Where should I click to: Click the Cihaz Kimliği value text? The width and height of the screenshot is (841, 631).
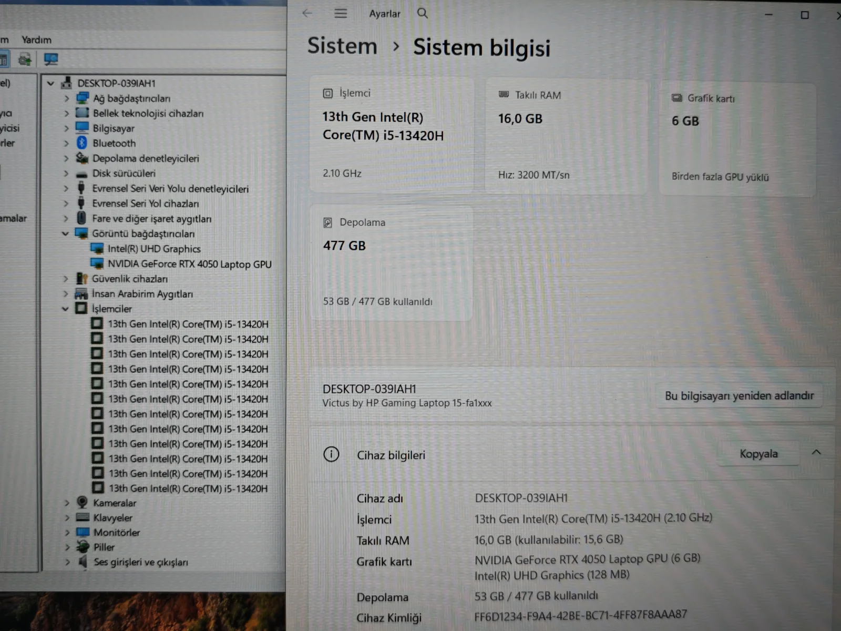coord(580,615)
